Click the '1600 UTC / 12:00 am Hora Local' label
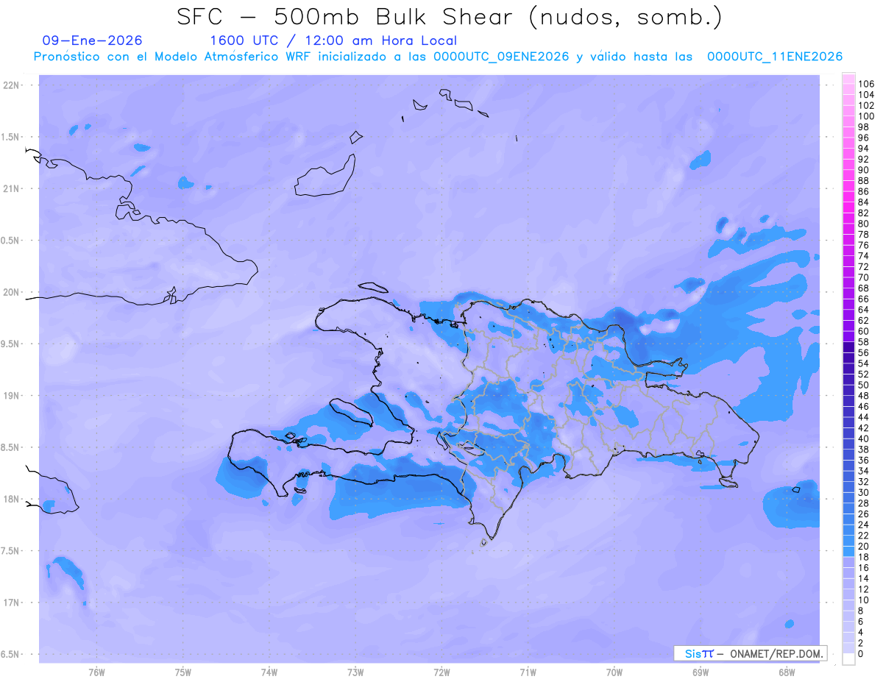The image size is (883, 682). point(333,41)
